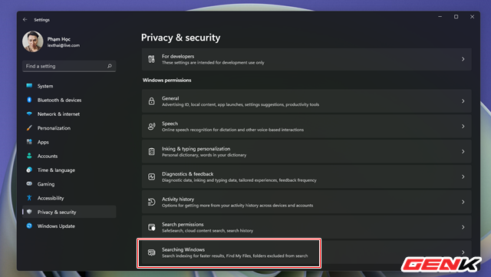Expand Activity history chevron
This screenshot has width=491, height=277.
(x=463, y=202)
